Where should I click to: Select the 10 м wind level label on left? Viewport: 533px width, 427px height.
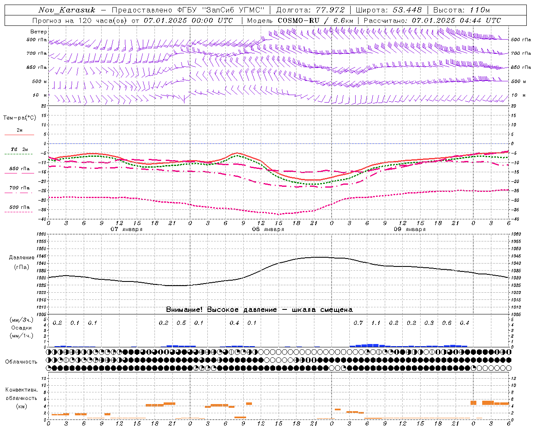click(40, 95)
